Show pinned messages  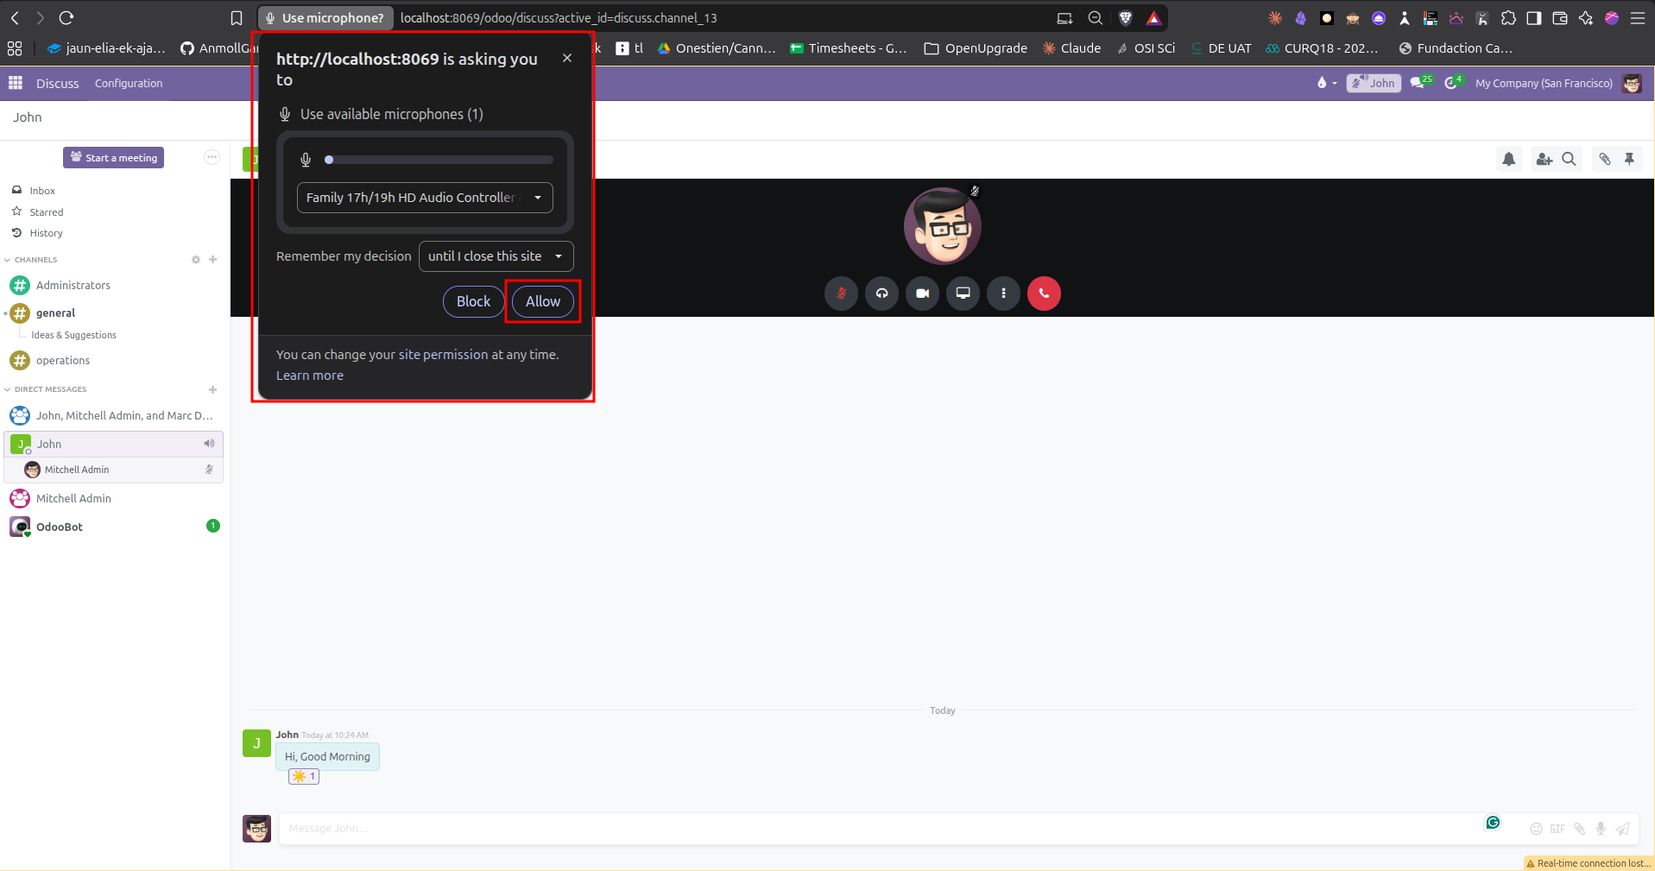(1629, 159)
